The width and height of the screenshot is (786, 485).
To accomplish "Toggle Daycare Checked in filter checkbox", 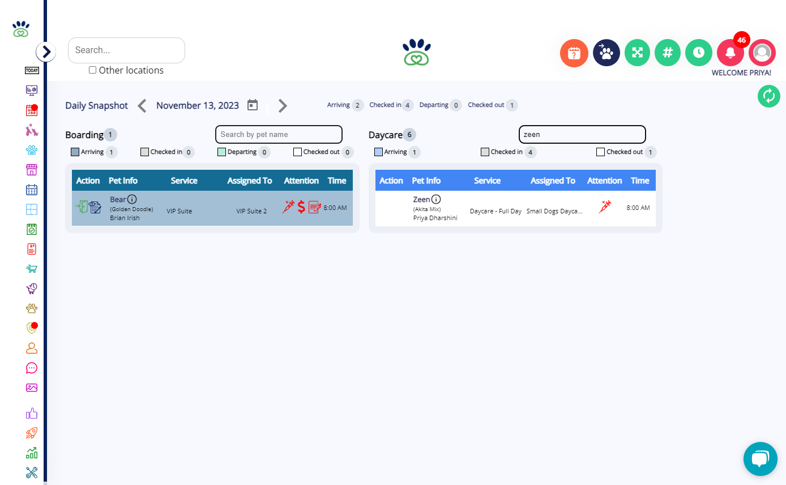I will (485, 152).
